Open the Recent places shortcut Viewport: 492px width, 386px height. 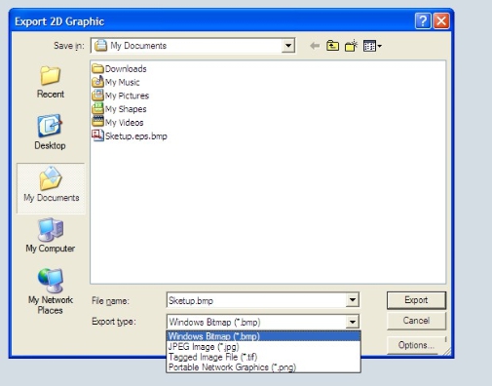click(51, 82)
